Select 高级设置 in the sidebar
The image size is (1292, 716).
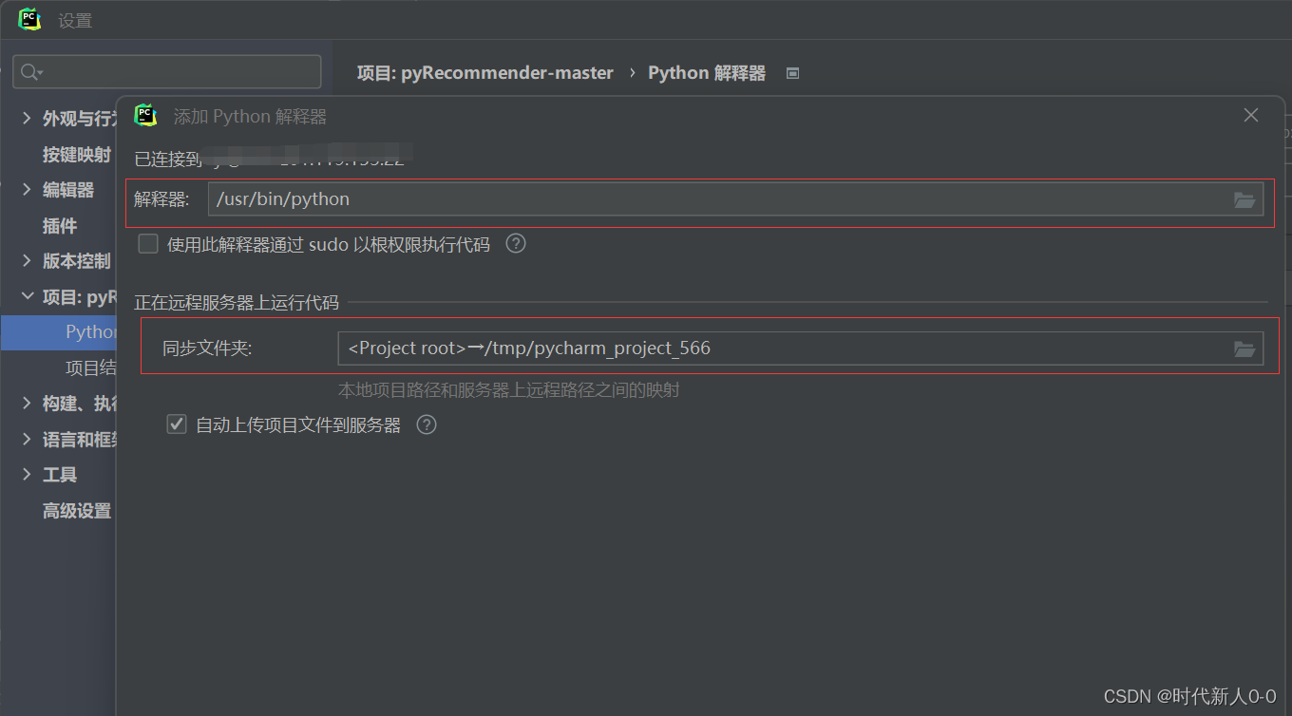[76, 510]
